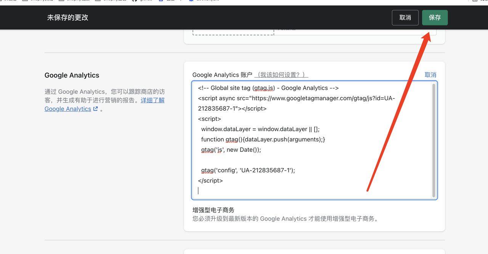Click the 您必须升级到最新版本 notice text
488x254 pixels.
pyautogui.click(x=285, y=219)
